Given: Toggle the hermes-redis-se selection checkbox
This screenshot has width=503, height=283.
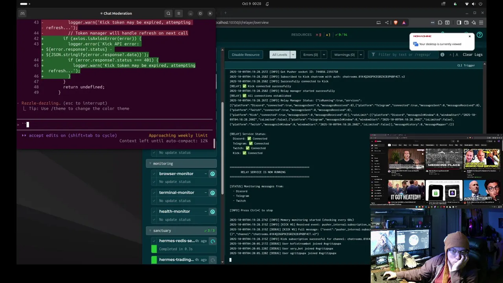Looking at the screenshot, I should click(154, 241).
